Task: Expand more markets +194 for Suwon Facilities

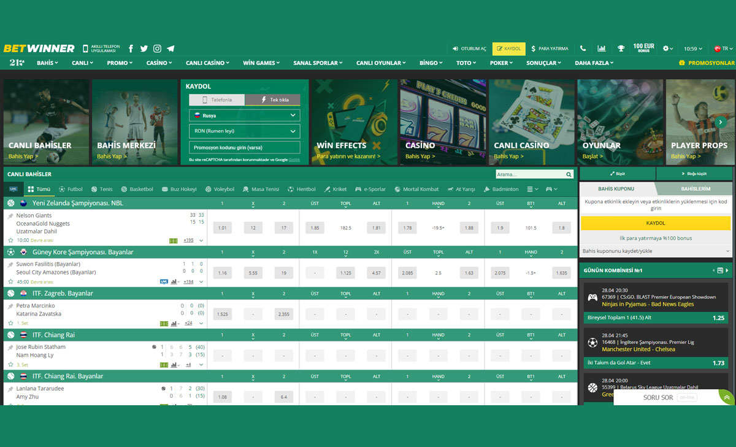Action: (188, 281)
